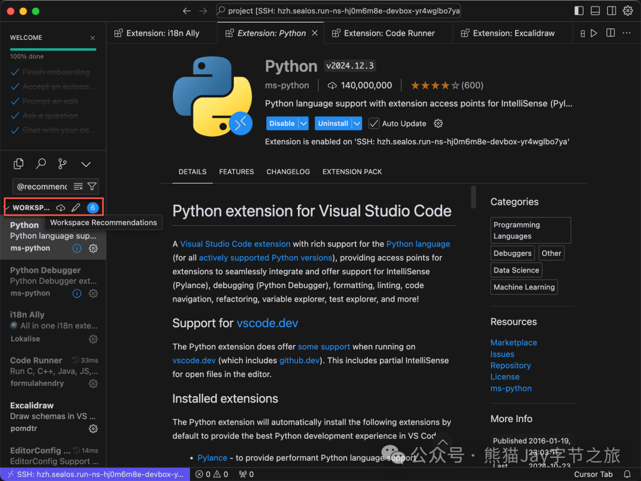Go back with the left arrow
641x481 pixels.
[186, 11]
